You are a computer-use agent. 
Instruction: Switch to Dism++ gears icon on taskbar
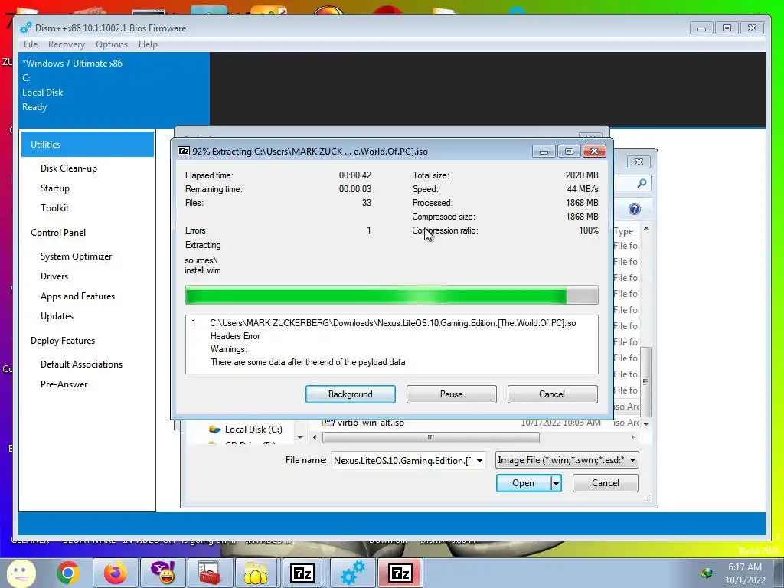(x=352, y=573)
